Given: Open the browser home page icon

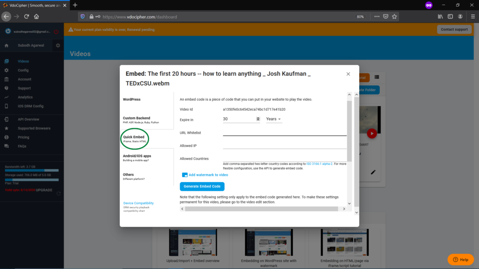Looking at the screenshot, I should pos(36,17).
